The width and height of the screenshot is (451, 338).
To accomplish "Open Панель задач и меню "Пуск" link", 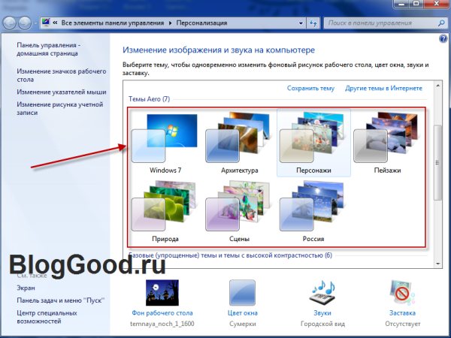I will pyautogui.click(x=60, y=300).
